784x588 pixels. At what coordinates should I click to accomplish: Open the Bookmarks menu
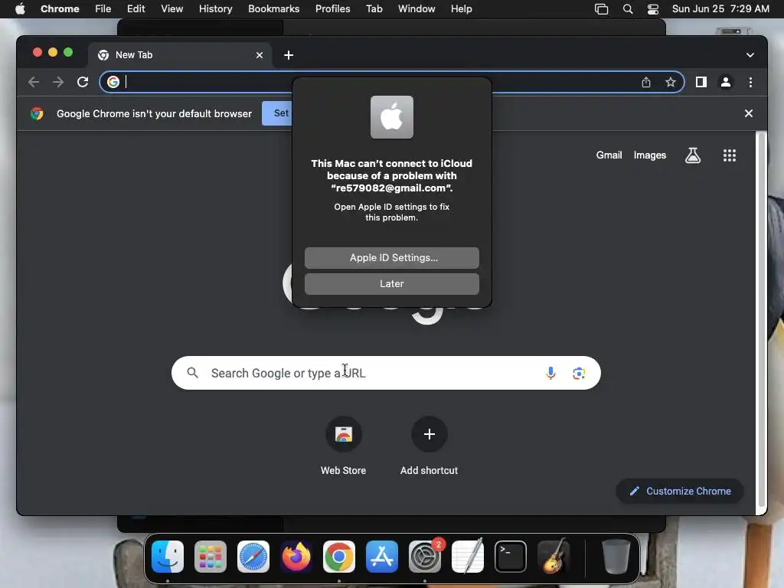click(x=273, y=9)
